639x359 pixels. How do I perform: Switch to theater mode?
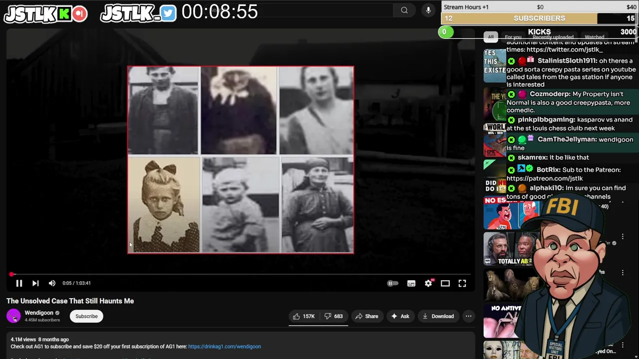(x=445, y=283)
